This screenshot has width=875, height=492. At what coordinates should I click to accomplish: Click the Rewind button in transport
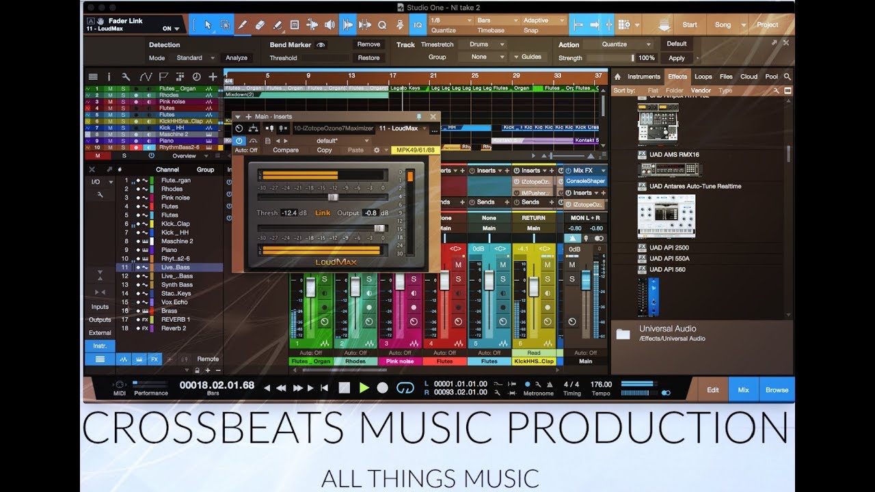[x=282, y=387]
